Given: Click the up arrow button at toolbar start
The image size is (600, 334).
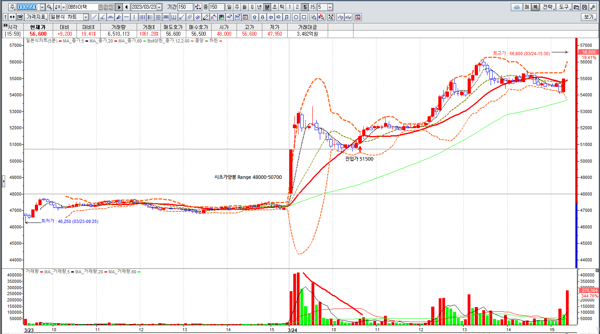Looking at the screenshot, I should click(5, 17).
